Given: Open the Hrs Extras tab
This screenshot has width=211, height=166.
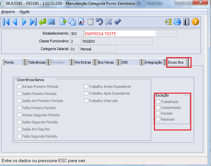Looking at the screenshot, I should [83, 62].
